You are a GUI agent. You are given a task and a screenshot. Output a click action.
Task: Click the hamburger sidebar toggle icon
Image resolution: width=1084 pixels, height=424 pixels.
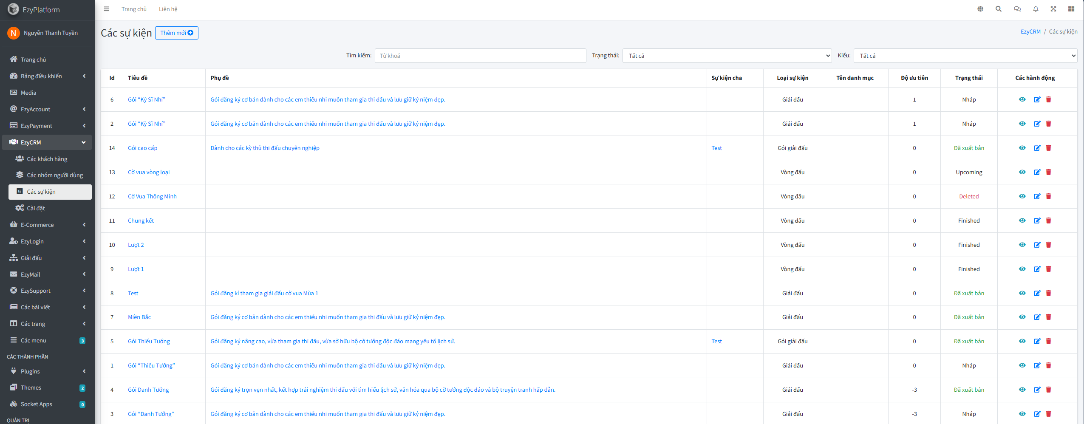point(106,9)
